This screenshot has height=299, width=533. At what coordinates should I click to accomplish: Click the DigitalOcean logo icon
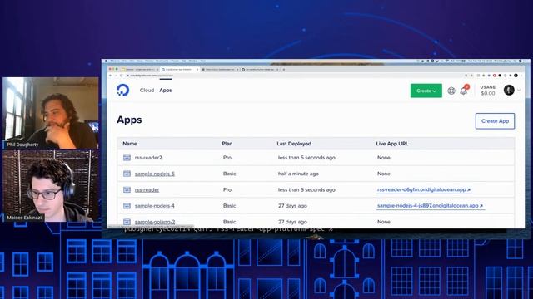coord(122,91)
